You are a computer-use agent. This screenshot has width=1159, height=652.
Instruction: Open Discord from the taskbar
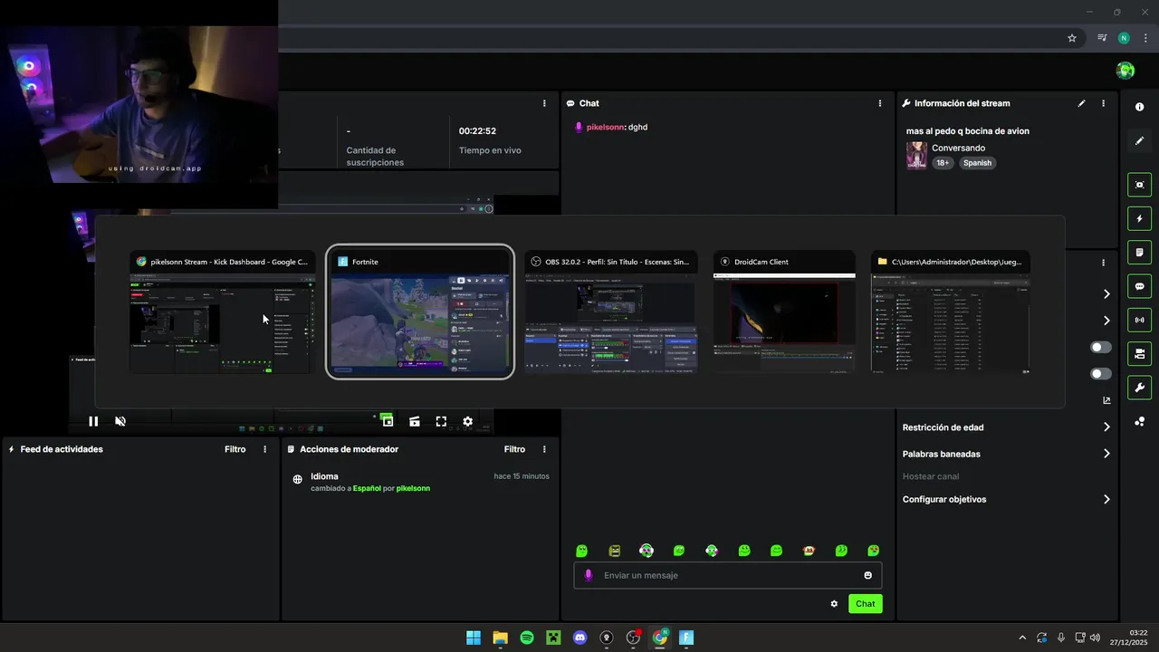point(580,638)
